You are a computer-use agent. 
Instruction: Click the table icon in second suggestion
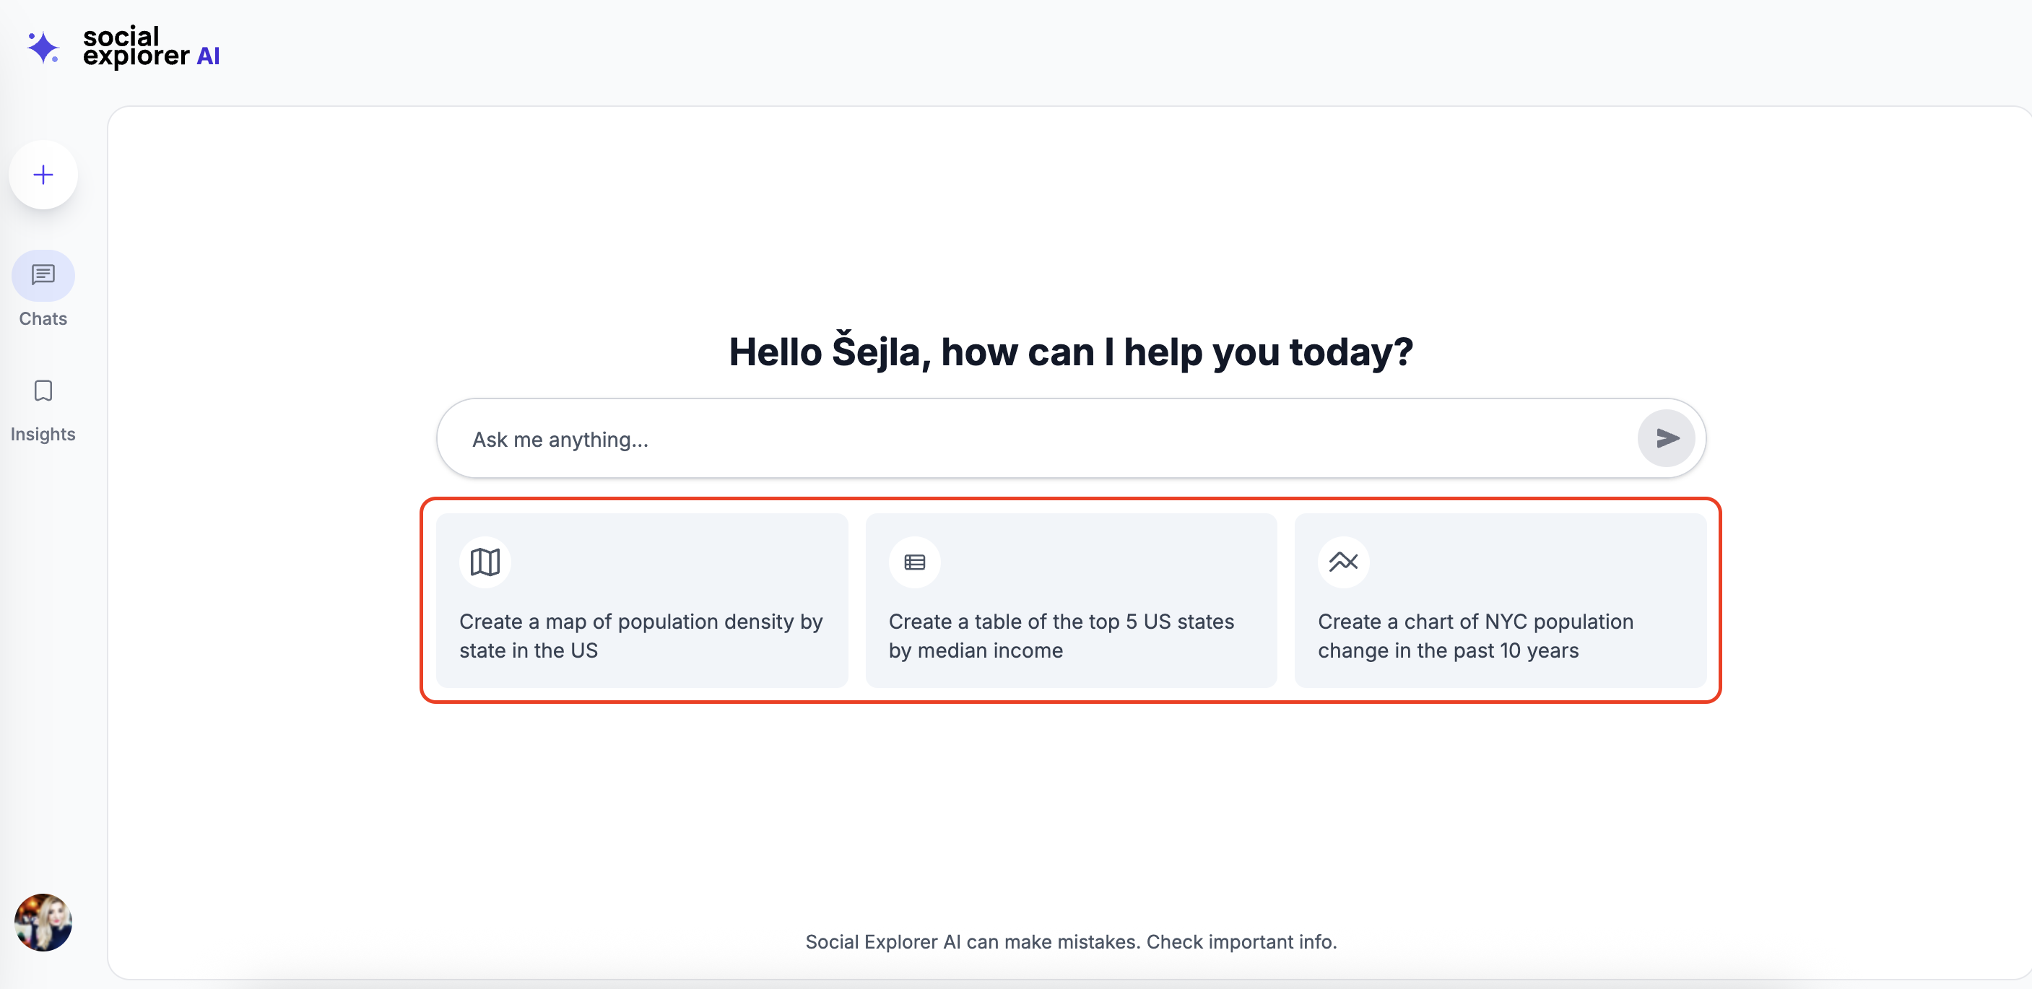pyautogui.click(x=914, y=562)
